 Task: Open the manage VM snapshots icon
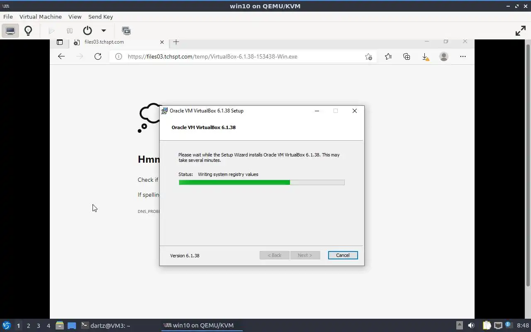coord(126,31)
